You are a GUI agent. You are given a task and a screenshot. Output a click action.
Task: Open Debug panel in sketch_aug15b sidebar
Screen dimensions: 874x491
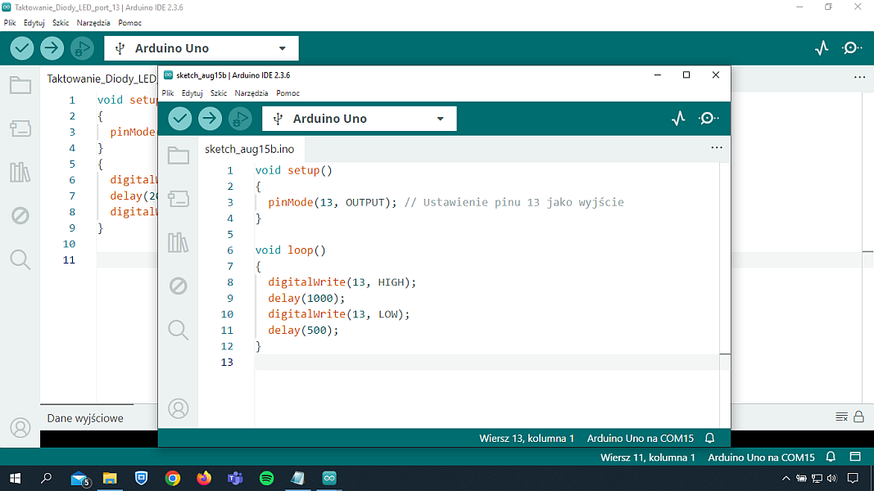179,286
